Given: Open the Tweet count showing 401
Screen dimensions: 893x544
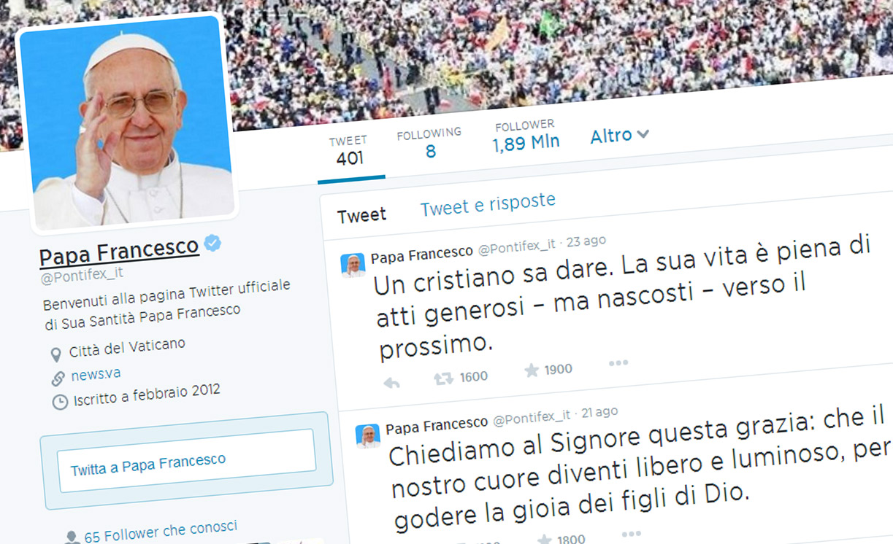Looking at the screenshot, I should 348,151.
